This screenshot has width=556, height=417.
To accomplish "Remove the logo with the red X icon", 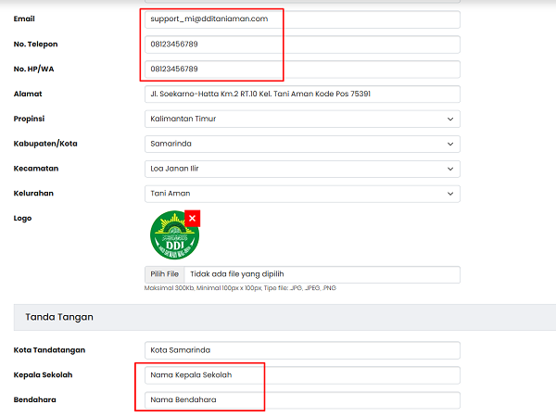I will (x=192, y=218).
